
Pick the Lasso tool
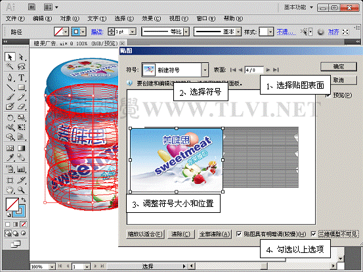click(21, 66)
